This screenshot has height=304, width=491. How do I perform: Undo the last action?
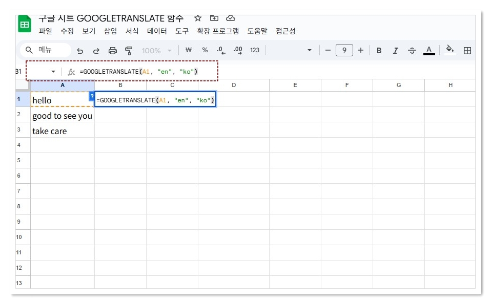coord(80,50)
